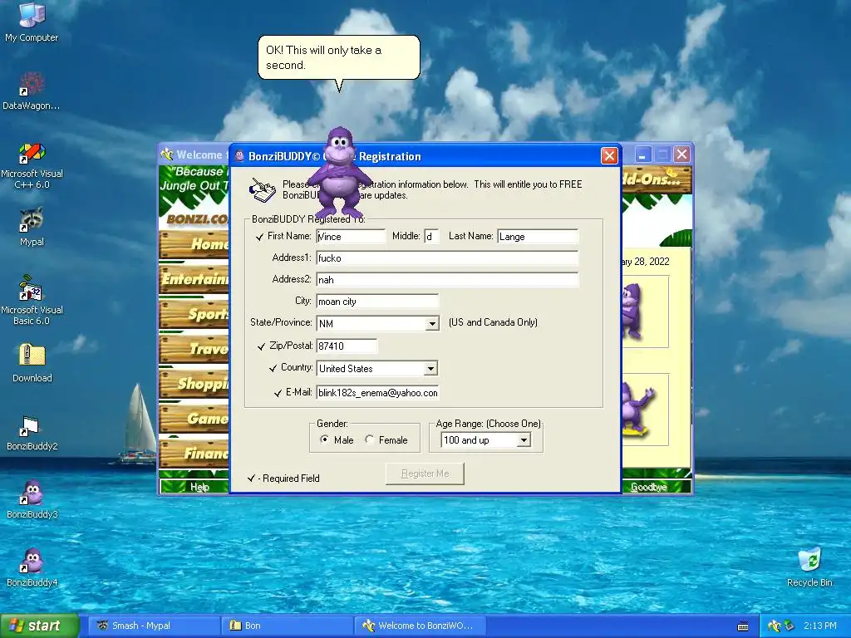Click the notepad and pen registration icon
This screenshot has height=638, width=851.
[263, 190]
